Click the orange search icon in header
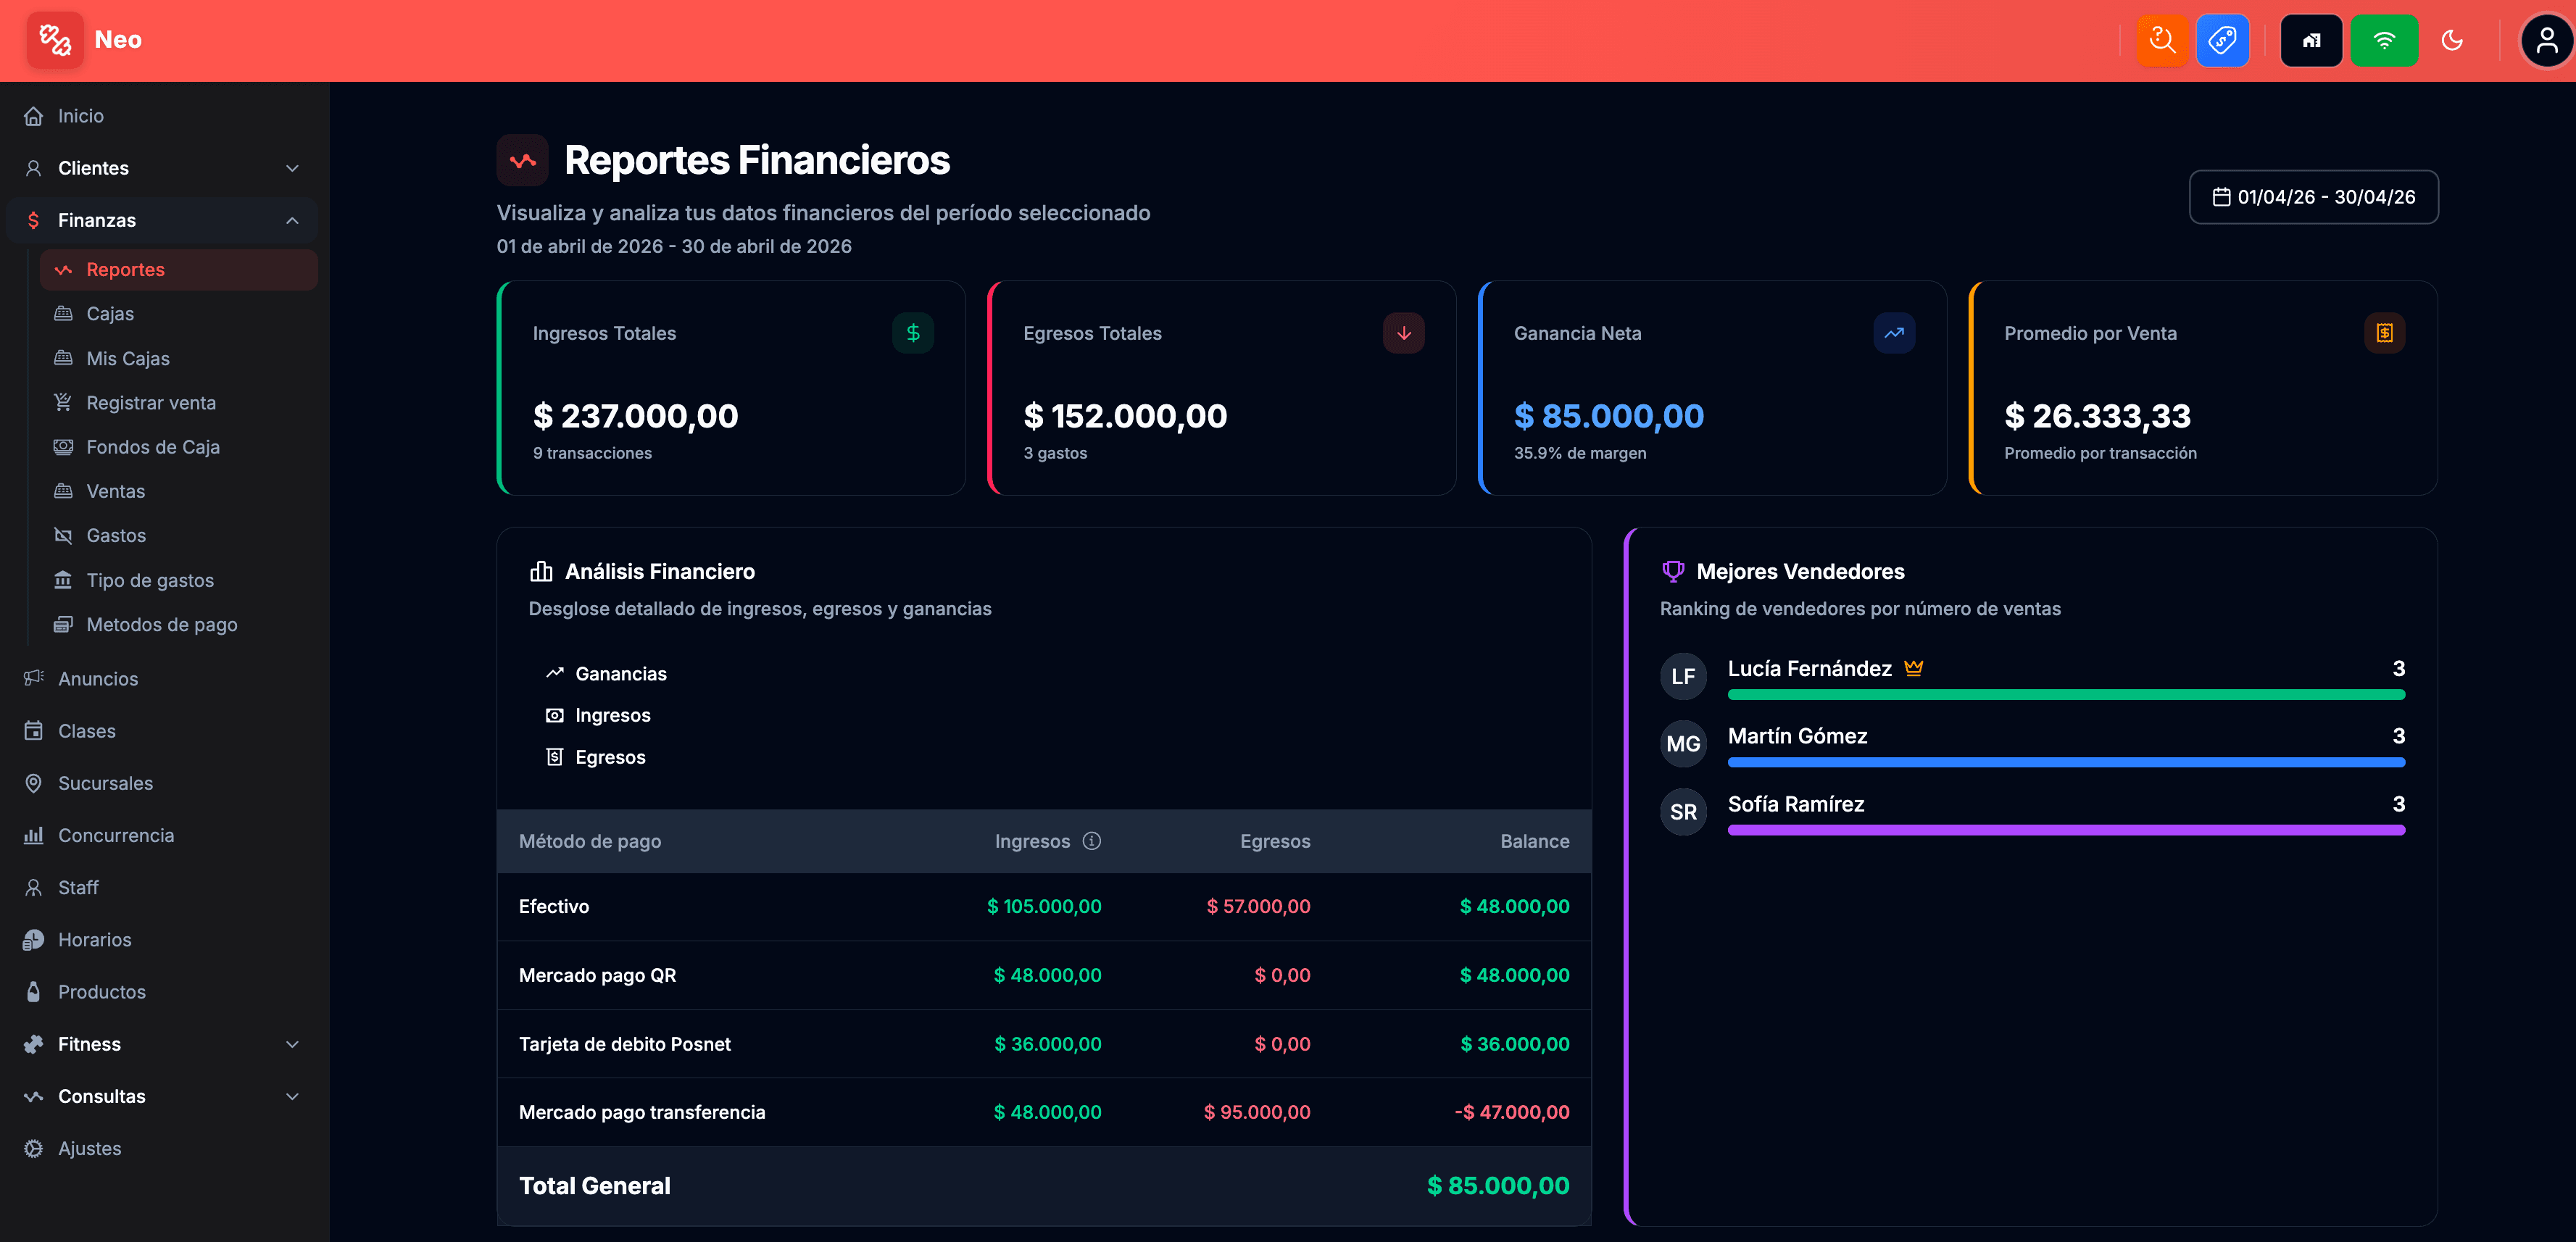 (x=2162, y=40)
